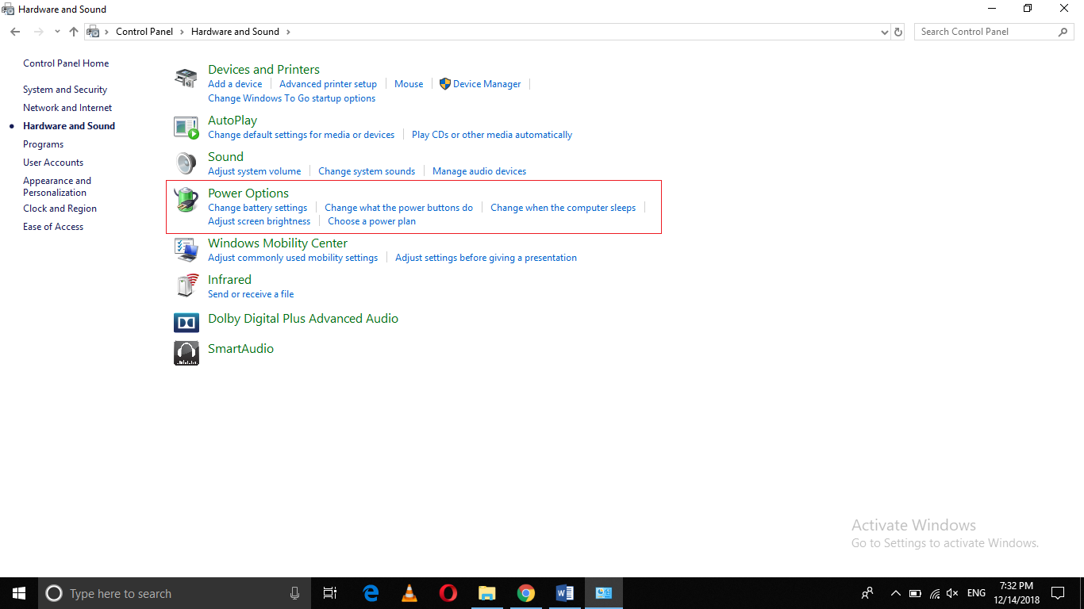Go up one folder level
The image size is (1084, 609).
(x=74, y=32)
